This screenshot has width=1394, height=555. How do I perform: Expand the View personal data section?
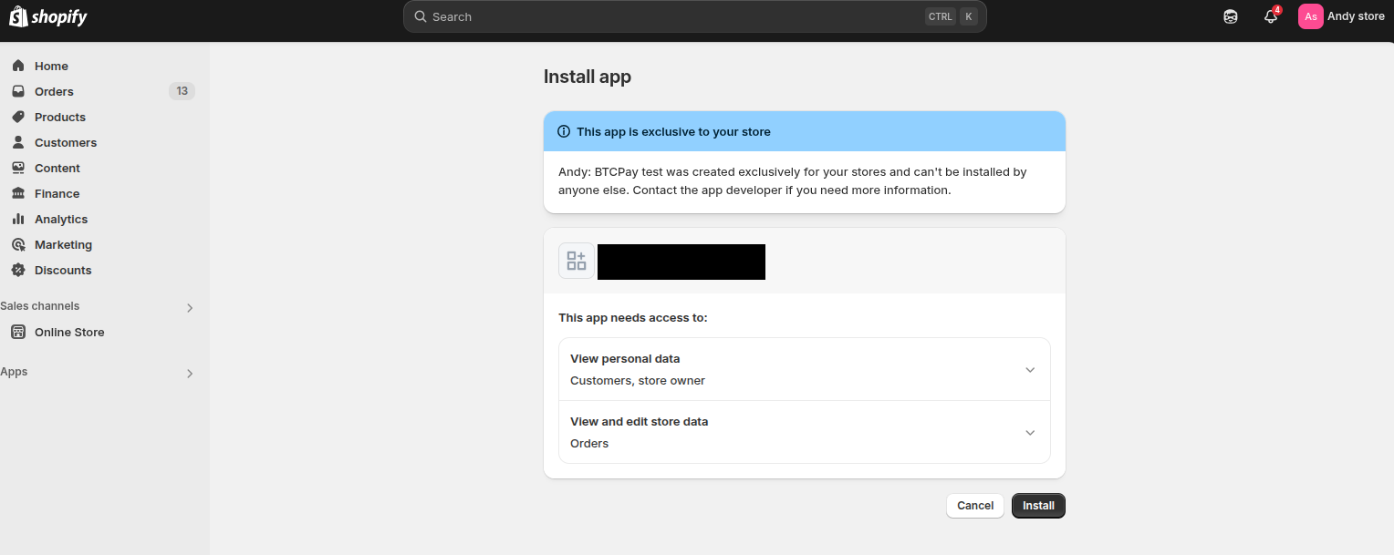point(1030,369)
